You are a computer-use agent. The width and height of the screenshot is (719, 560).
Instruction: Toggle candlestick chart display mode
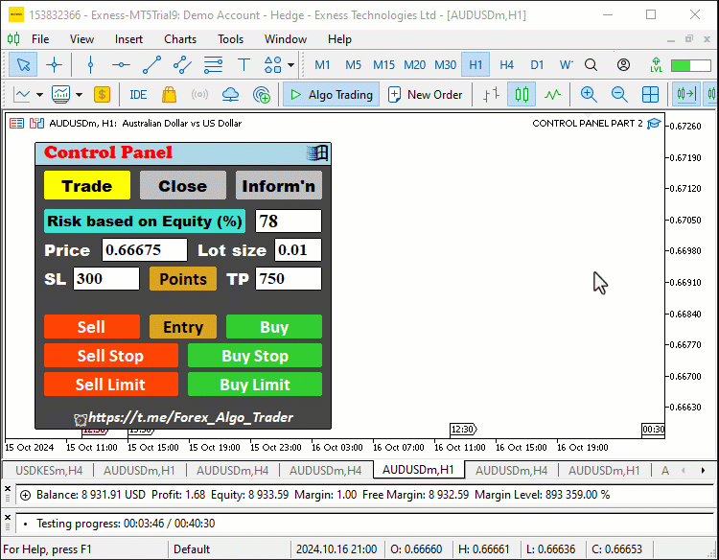pyautogui.click(x=522, y=95)
